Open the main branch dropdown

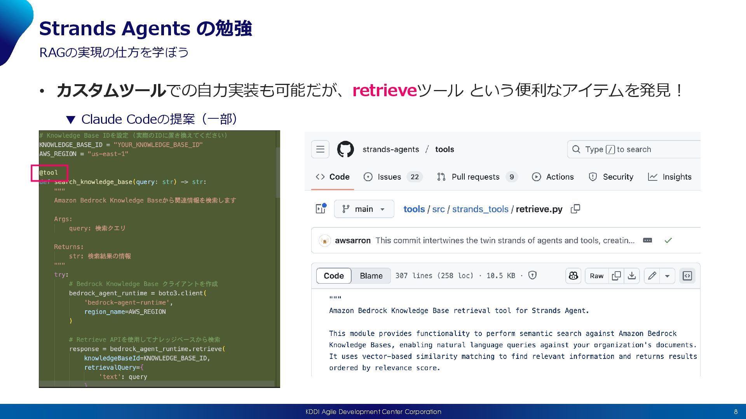point(364,209)
